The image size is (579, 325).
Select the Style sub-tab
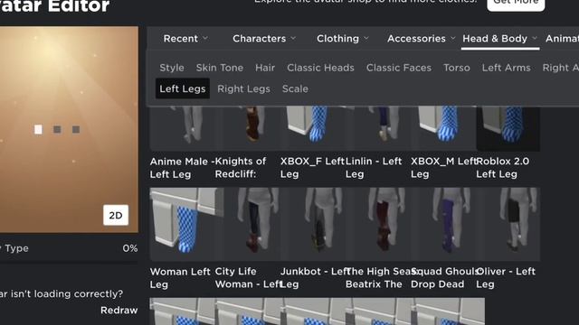[172, 68]
